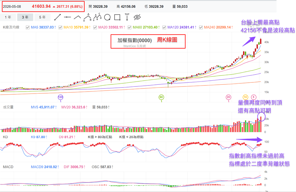Pick the A-B-0 three-point wave tool
Viewport: 296px width, 192px height.
click(87, 17)
